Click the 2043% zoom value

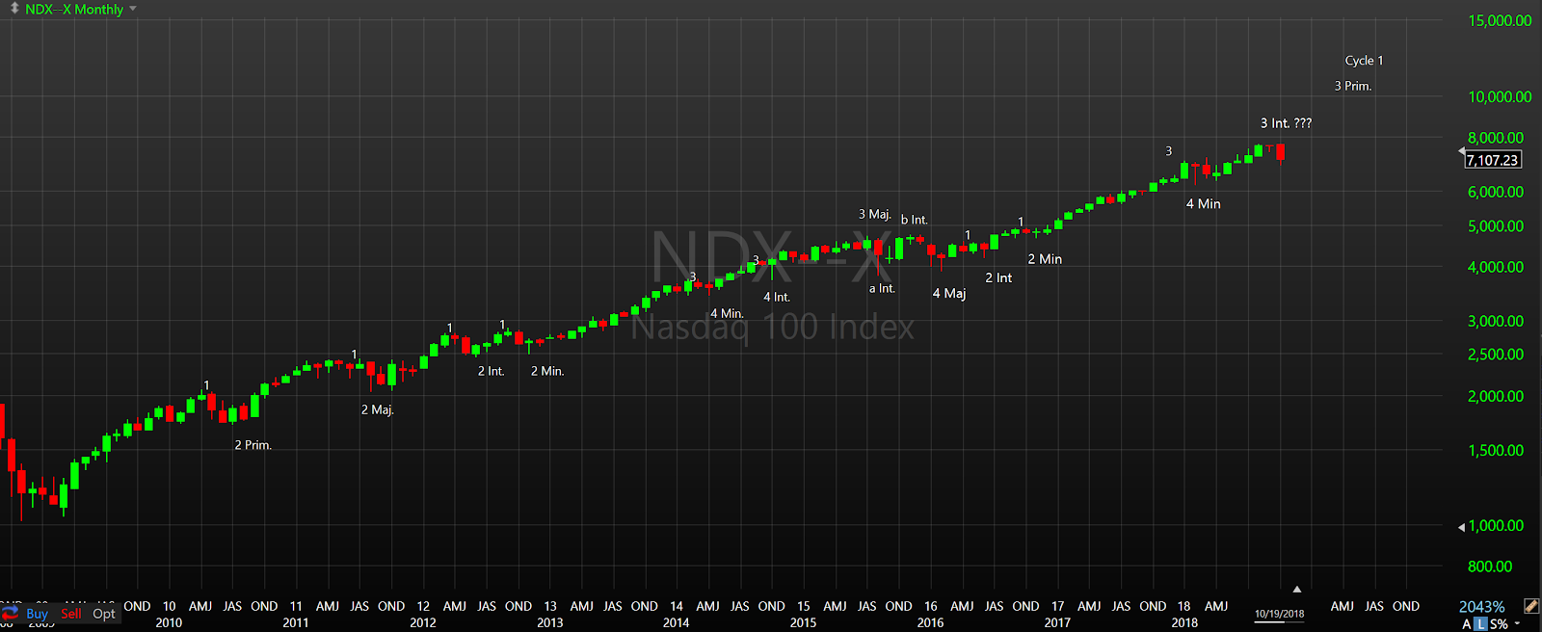pos(1481,607)
